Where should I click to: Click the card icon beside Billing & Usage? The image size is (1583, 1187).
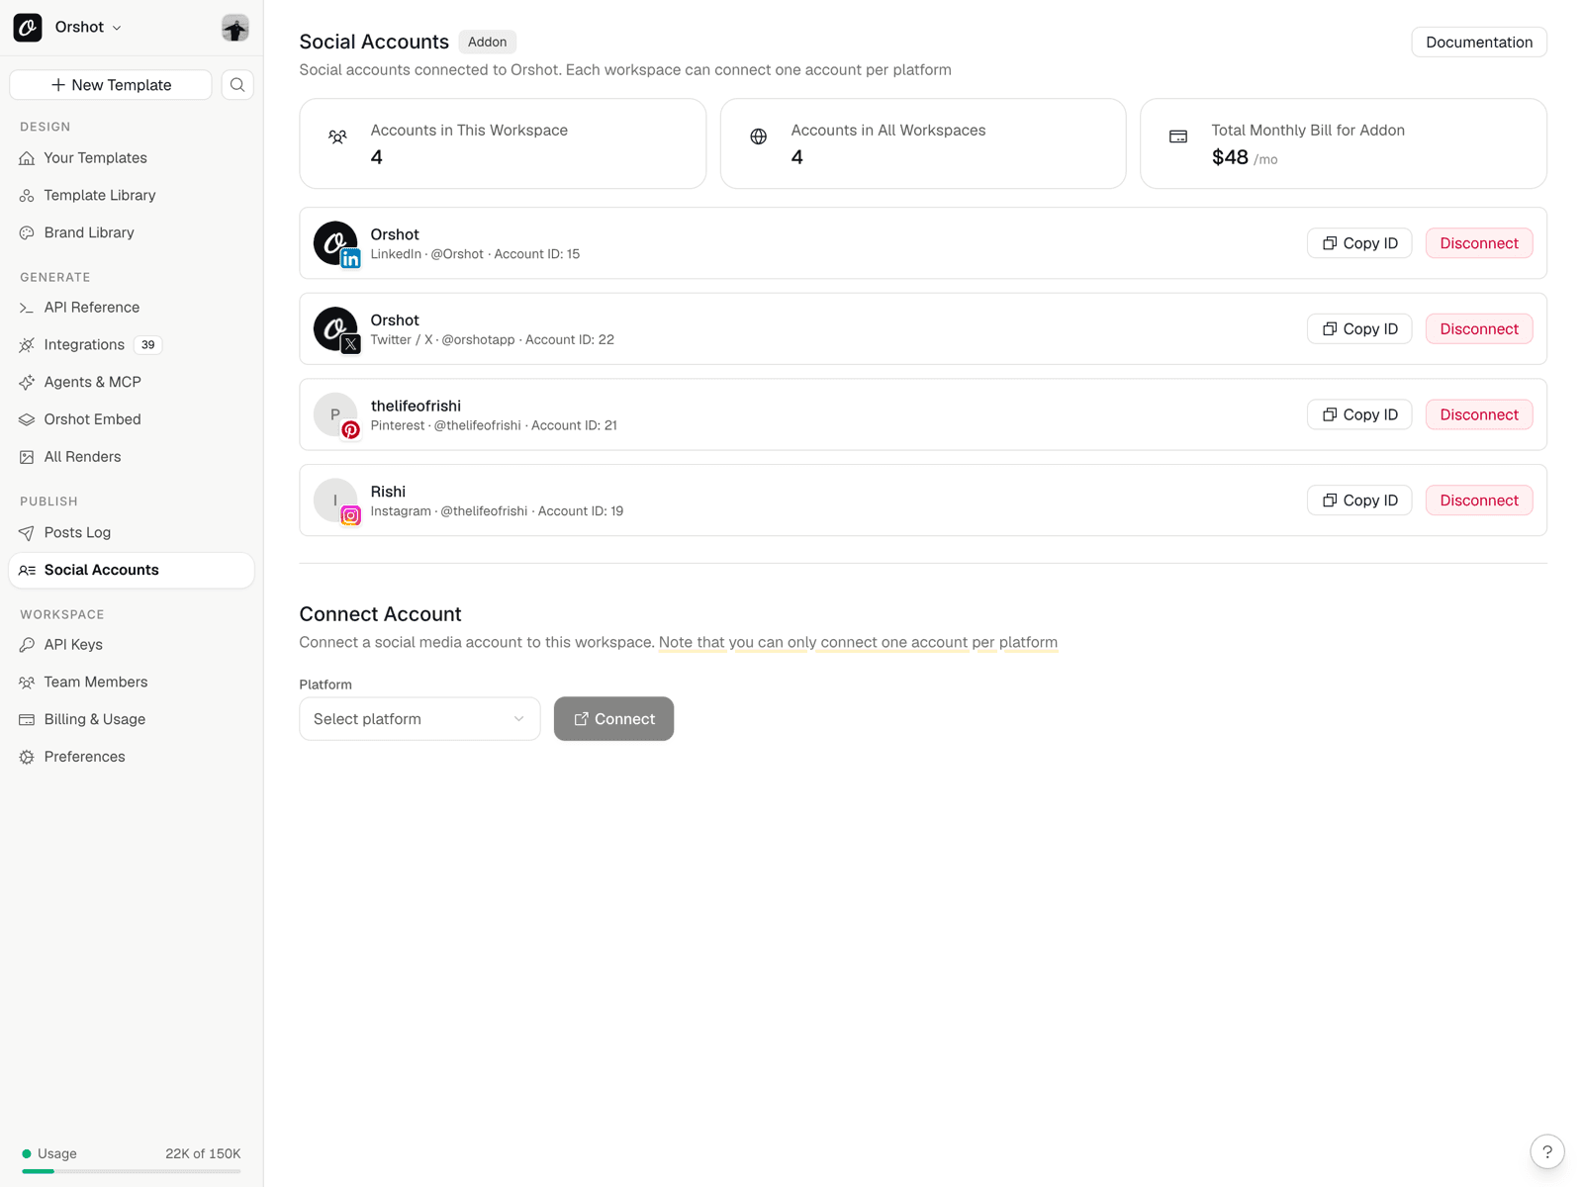click(27, 720)
